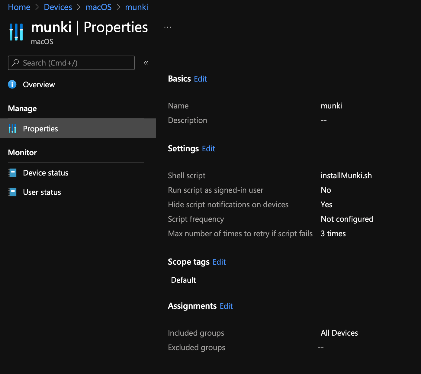The width and height of the screenshot is (421, 374).
Task: Click the Device status notebook icon
Action: (x=12, y=173)
